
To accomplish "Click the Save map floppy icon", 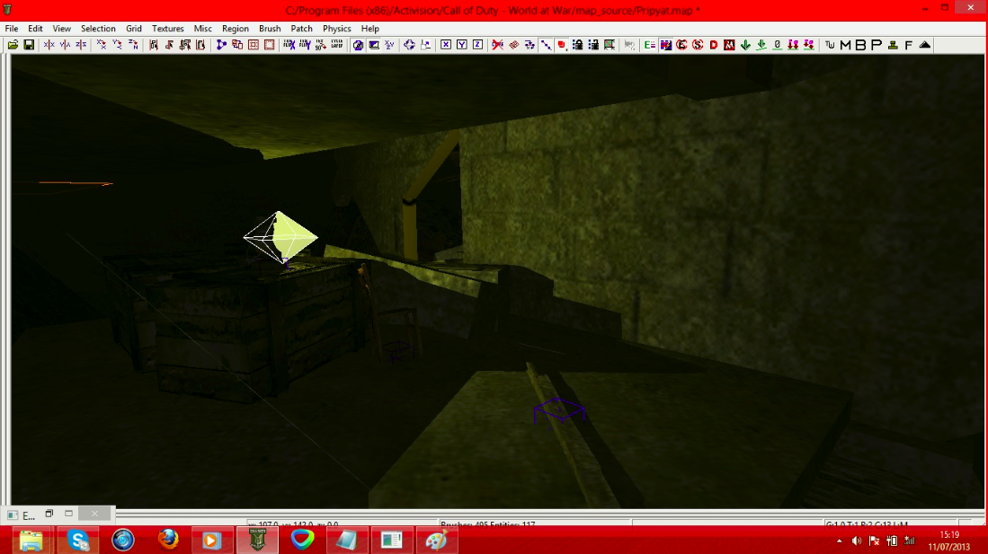I will click(29, 45).
